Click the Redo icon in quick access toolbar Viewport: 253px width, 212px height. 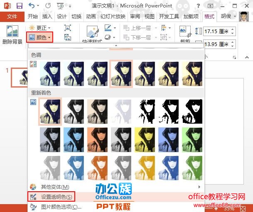48,6
